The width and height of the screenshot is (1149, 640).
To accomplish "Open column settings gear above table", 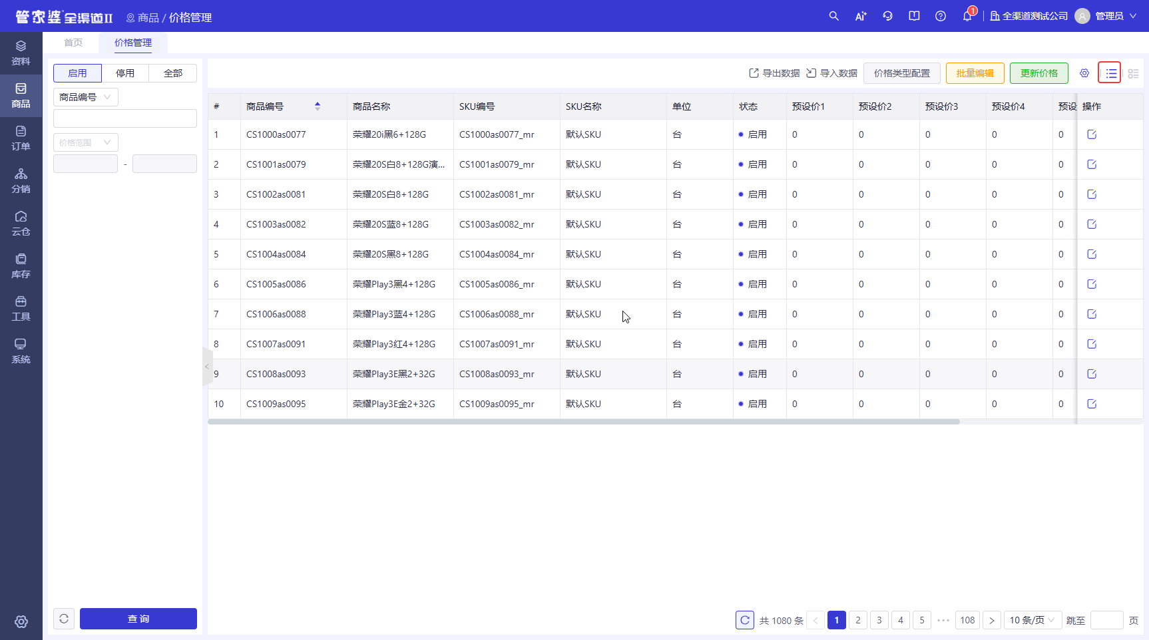I will 1084,73.
